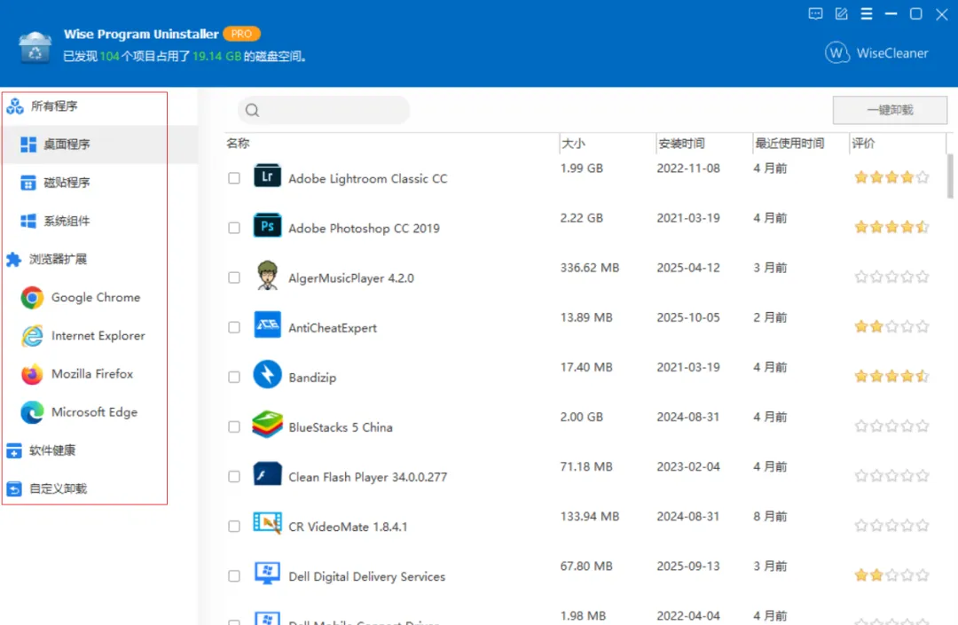Click the Dell Digital Delivery Services icon

[267, 574]
